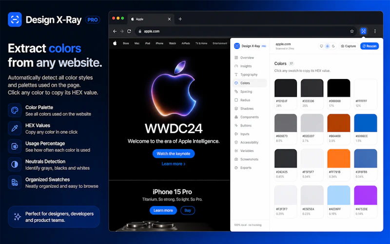Click the Design X-Ray extension icon in browser toolbar
Viewport: 390px width, 244px height.
(x=363, y=31)
